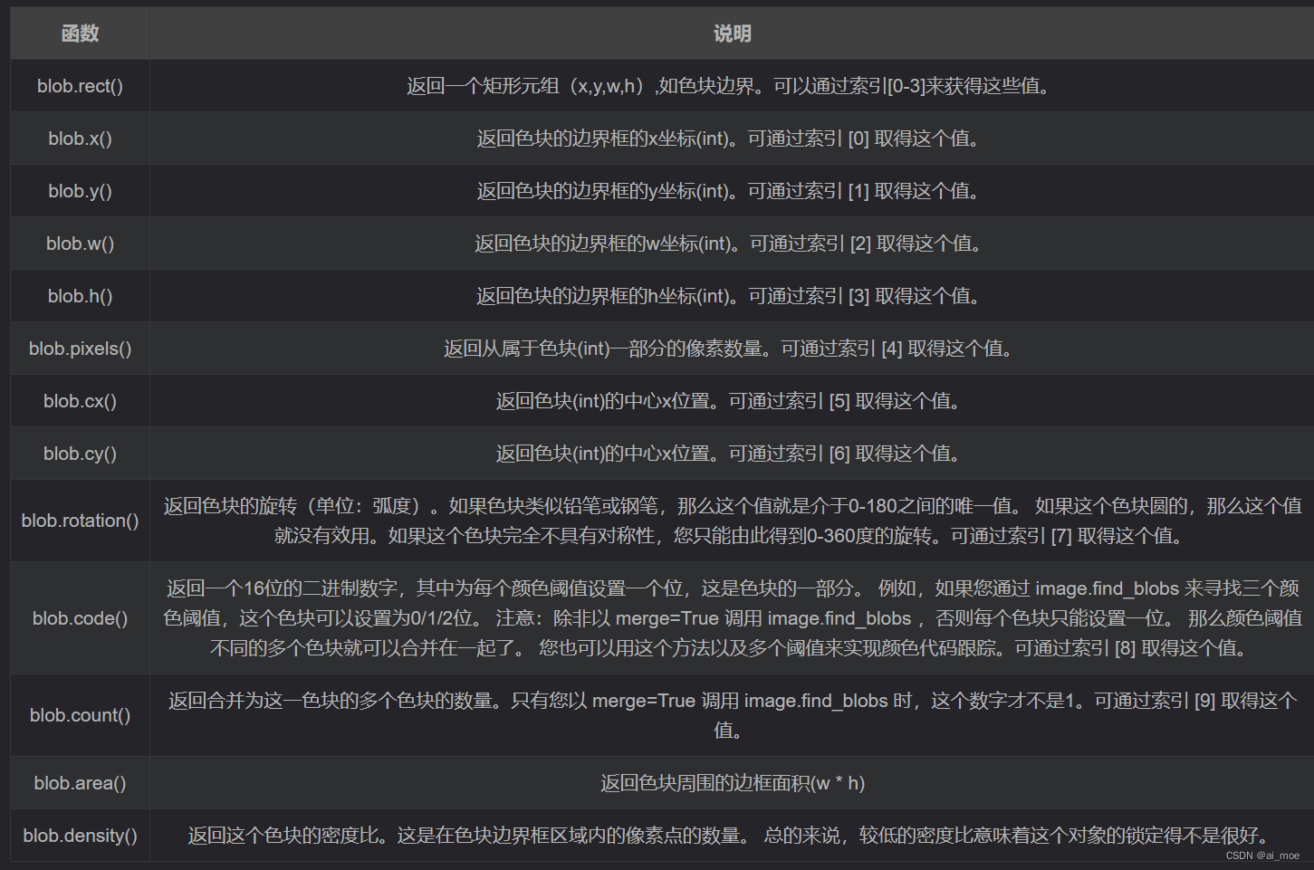
Task: Select the blob.cx() function cell
Action: click(80, 401)
